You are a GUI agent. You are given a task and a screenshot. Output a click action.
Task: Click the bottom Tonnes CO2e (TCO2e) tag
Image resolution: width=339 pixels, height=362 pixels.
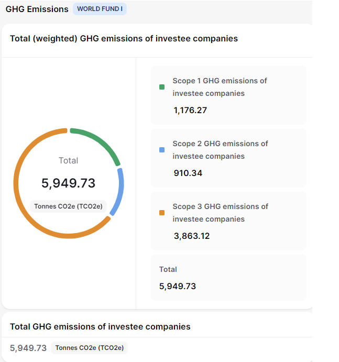click(x=90, y=348)
